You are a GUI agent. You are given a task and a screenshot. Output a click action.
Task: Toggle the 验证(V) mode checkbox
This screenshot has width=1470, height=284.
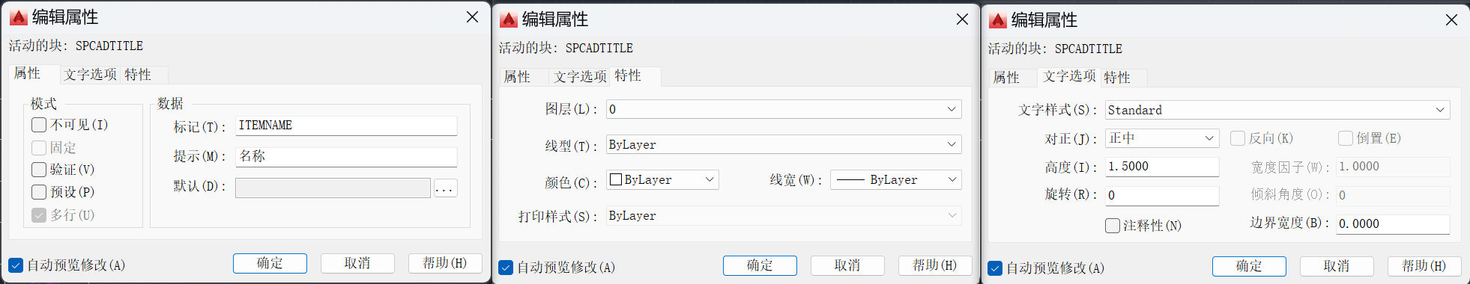click(39, 170)
